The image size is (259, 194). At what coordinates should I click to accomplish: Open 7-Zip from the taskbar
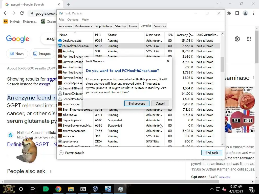(83, 189)
